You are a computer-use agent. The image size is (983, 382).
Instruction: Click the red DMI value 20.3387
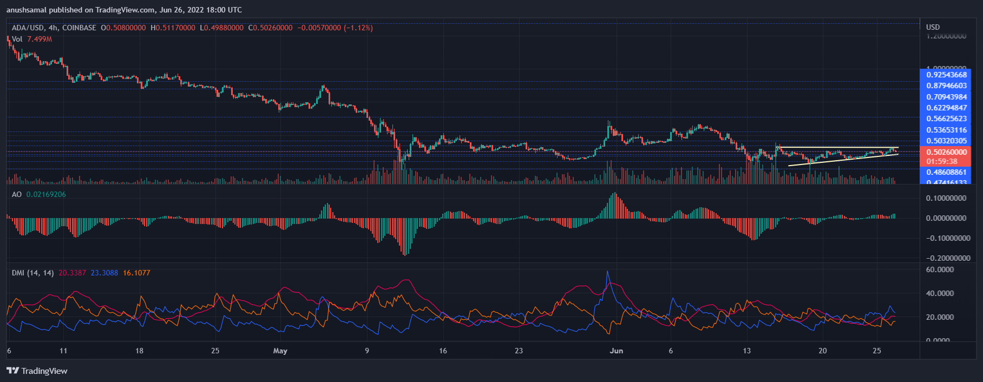coord(72,273)
